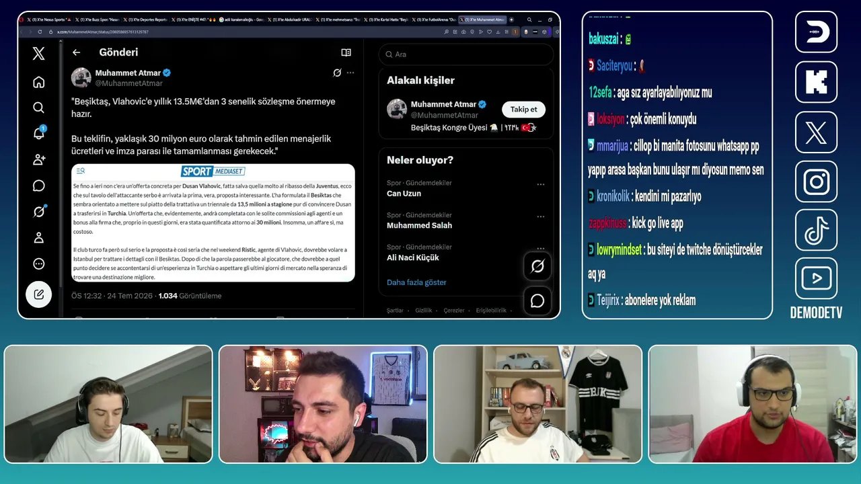Click the @MuhammetAtmar handle on the post
The width and height of the screenshot is (861, 484).
coord(129,83)
